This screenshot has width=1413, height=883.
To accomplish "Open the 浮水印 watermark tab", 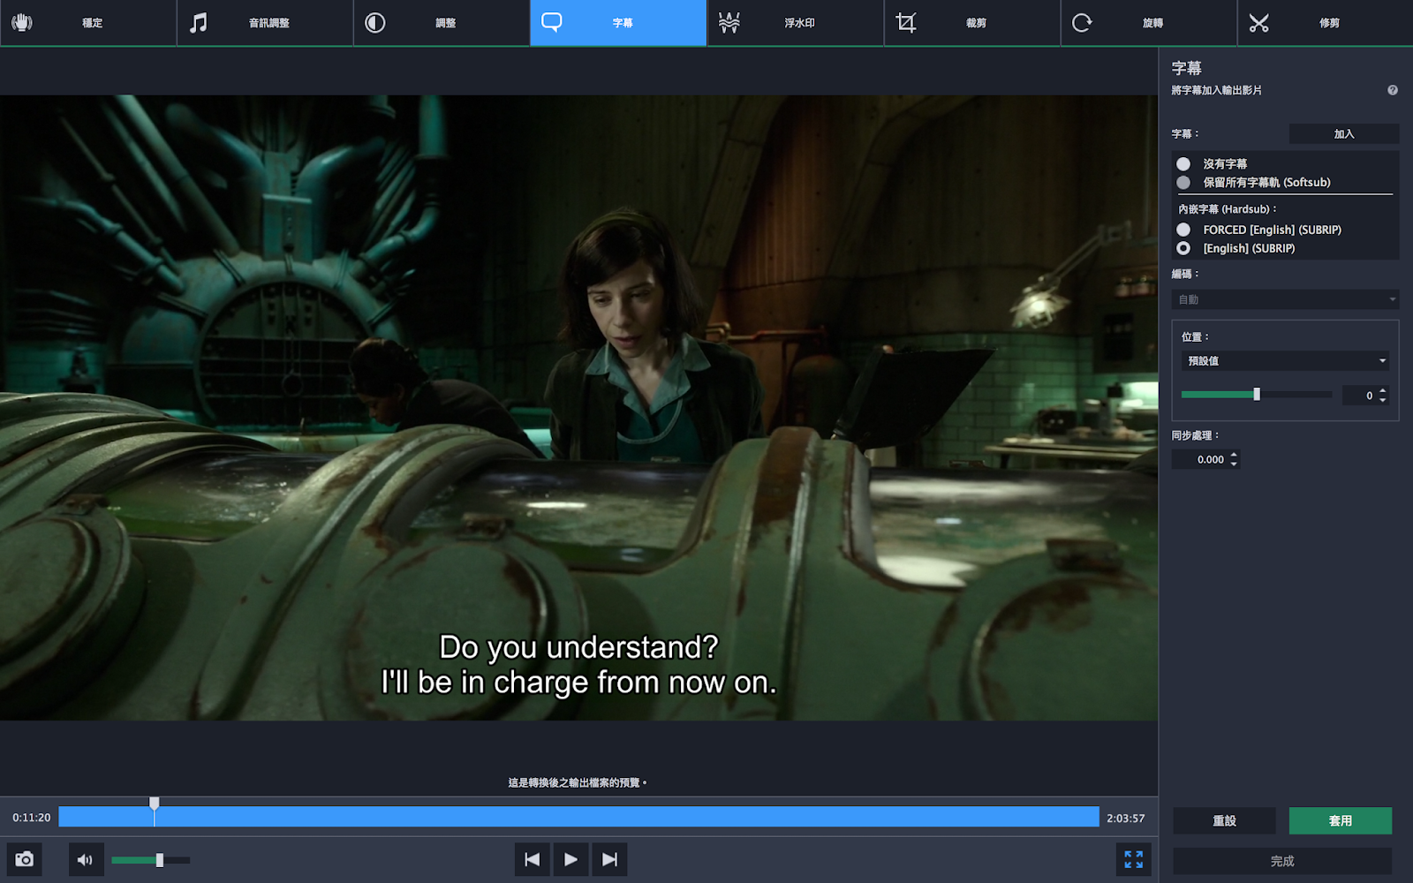I will tap(795, 23).
